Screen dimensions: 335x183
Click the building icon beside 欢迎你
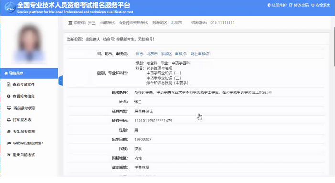(x=70, y=22)
